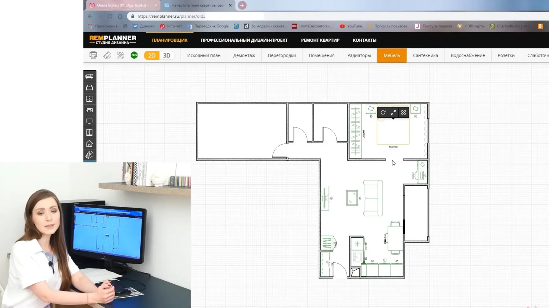Click the REMPLANNER logo
This screenshot has width=549, height=308.
(113, 40)
